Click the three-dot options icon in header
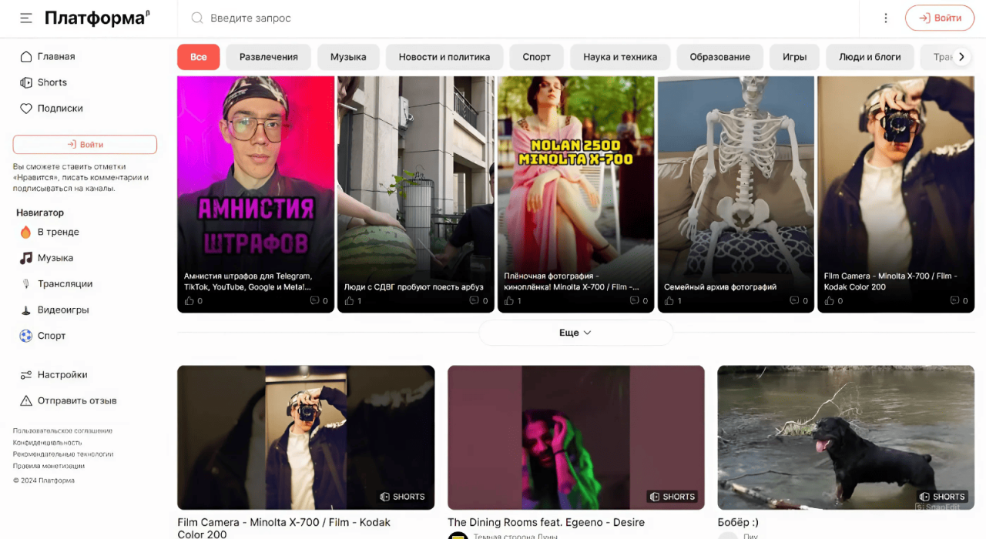986x539 pixels. [x=886, y=18]
